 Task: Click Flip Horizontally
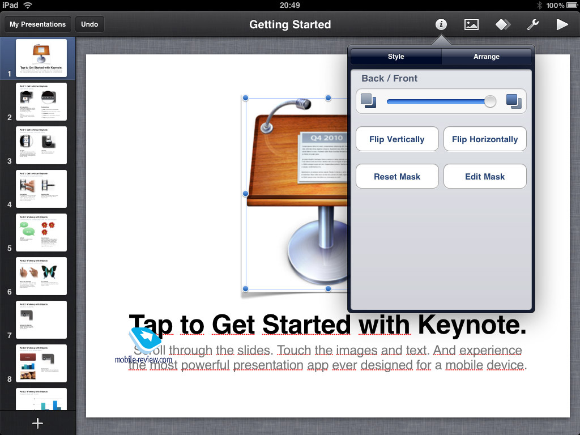coord(485,139)
